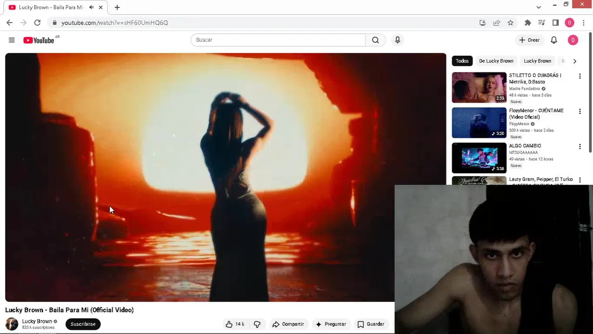Image resolution: width=593 pixels, height=334 pixels.
Task: Open options for Lauty Gram video
Action: [580, 180]
